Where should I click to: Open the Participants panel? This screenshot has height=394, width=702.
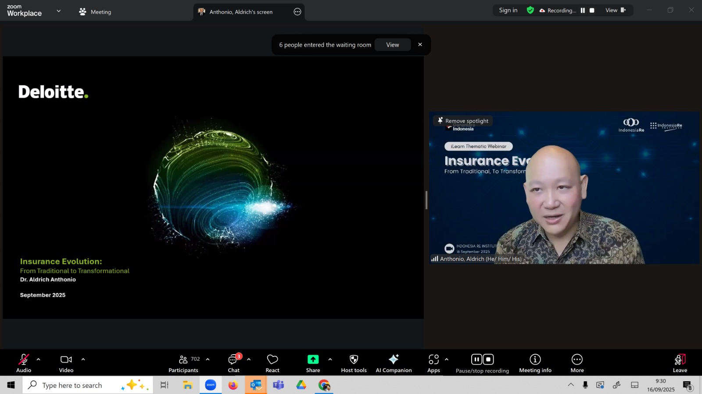click(183, 363)
